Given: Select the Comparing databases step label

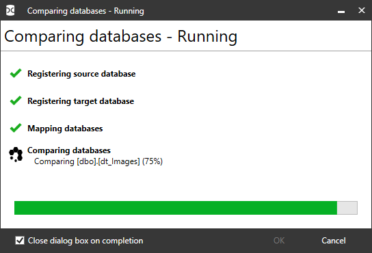Looking at the screenshot, I should pyautogui.click(x=69, y=150).
